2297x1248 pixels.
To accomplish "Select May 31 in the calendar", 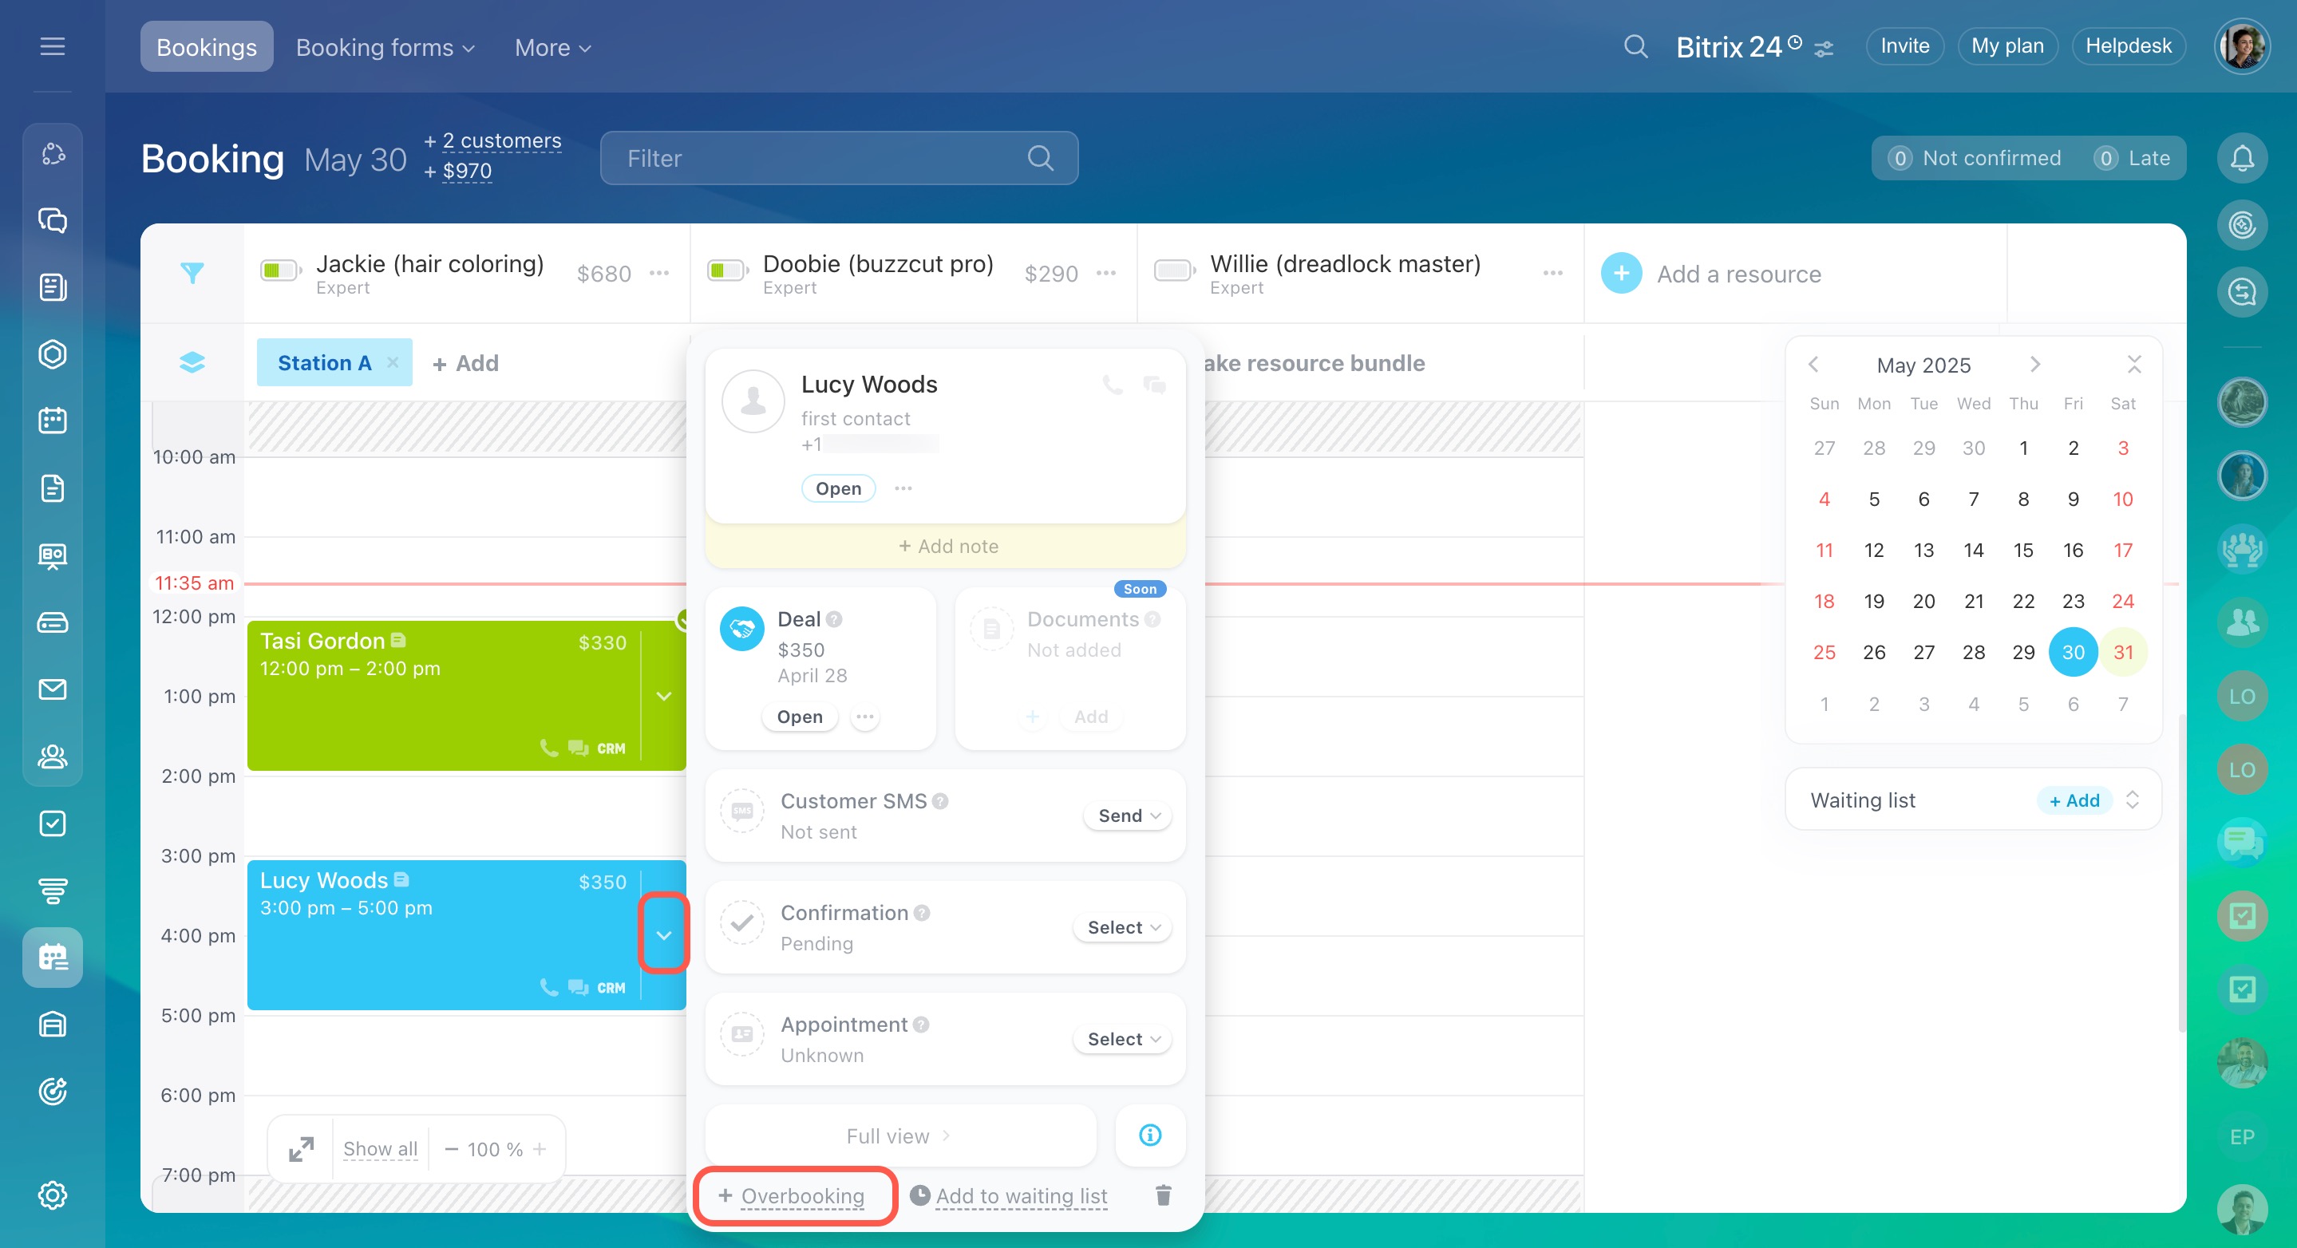I will pyautogui.click(x=2122, y=653).
